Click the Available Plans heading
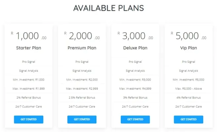The width and height of the screenshot is (217, 132). [109, 8]
